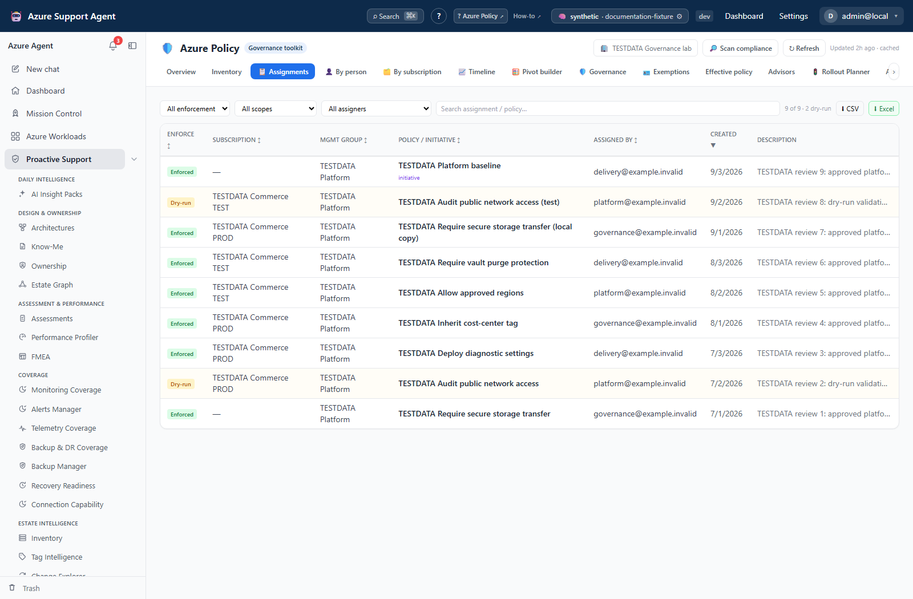This screenshot has width=913, height=599.
Task: Open the New chat compose icon
Action: pos(15,69)
